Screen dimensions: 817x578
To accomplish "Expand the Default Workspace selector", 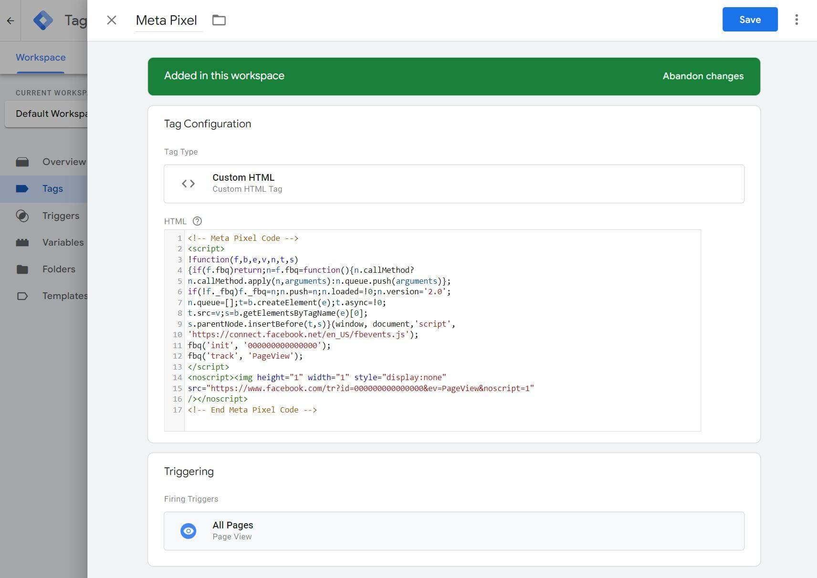I will (47, 114).
